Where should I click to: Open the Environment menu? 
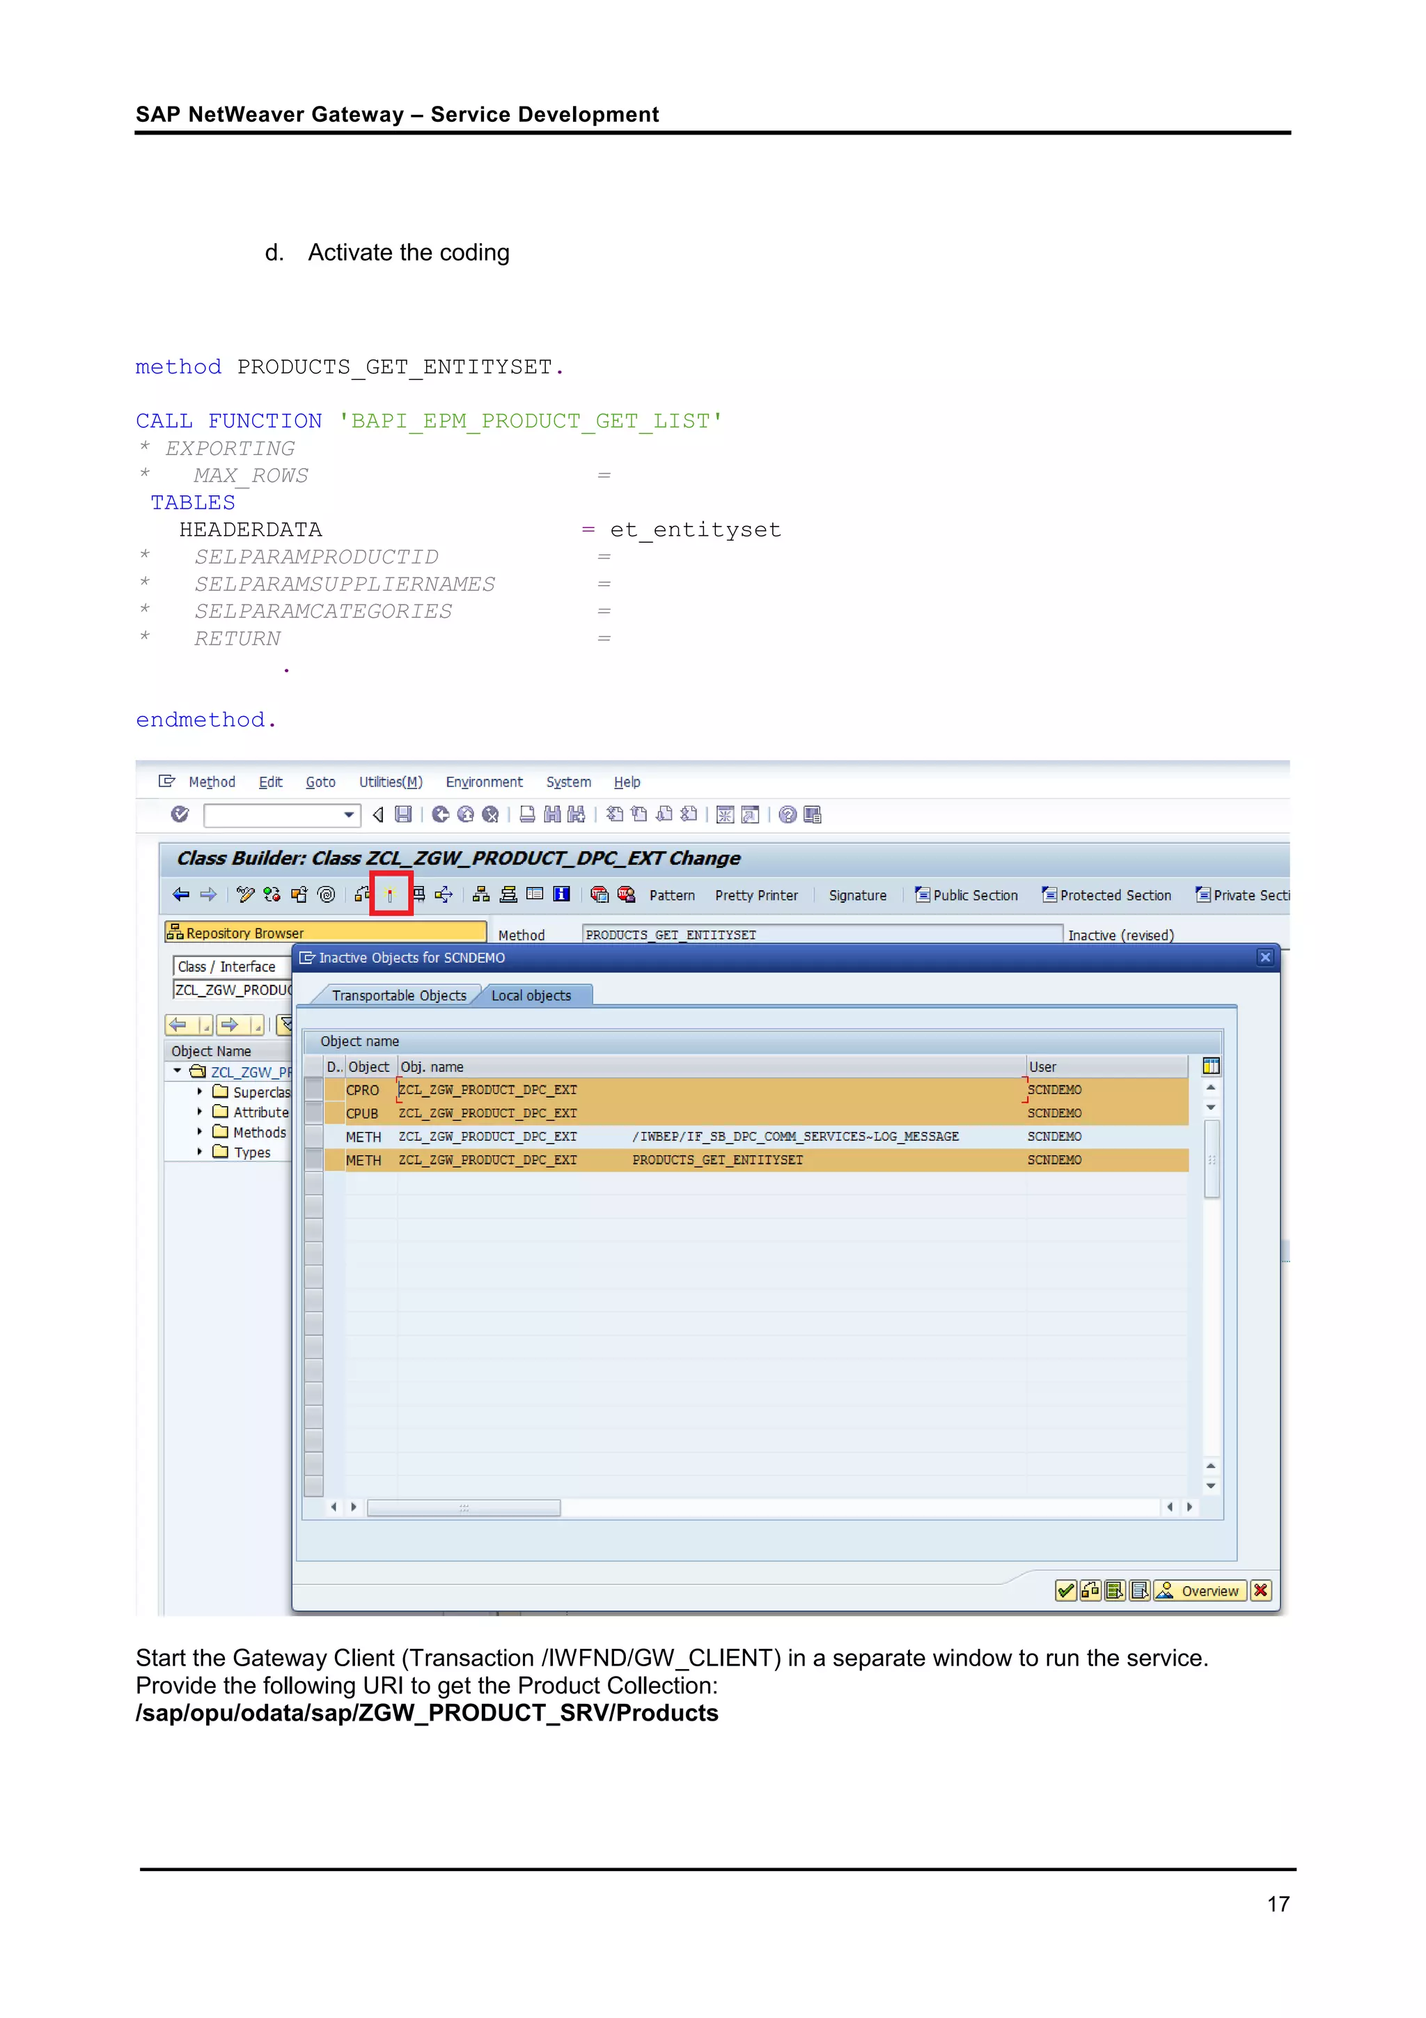coord(484,782)
